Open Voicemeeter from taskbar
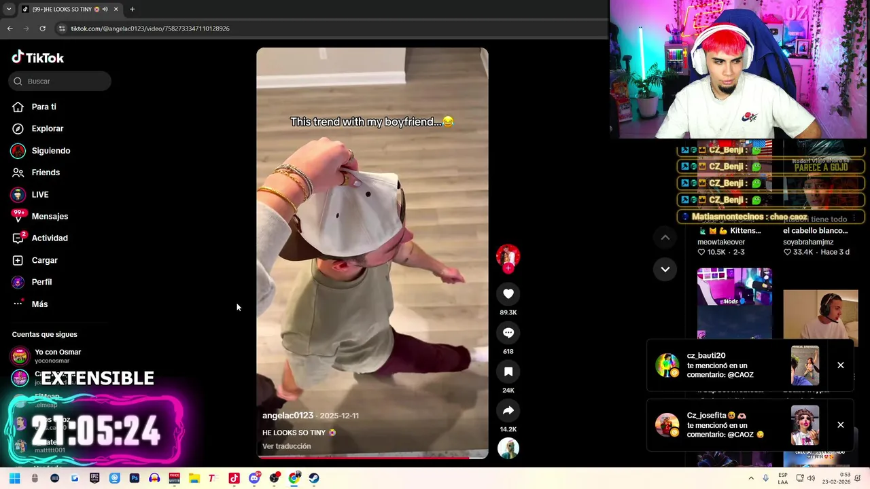 point(174,478)
